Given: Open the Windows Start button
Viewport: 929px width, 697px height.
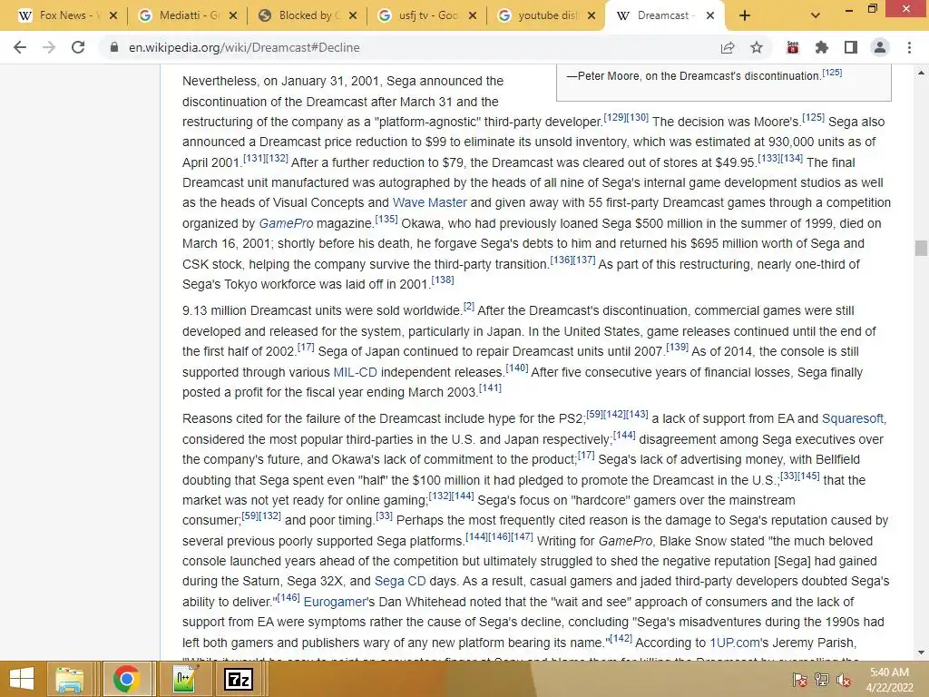Looking at the screenshot, I should click(x=22, y=679).
